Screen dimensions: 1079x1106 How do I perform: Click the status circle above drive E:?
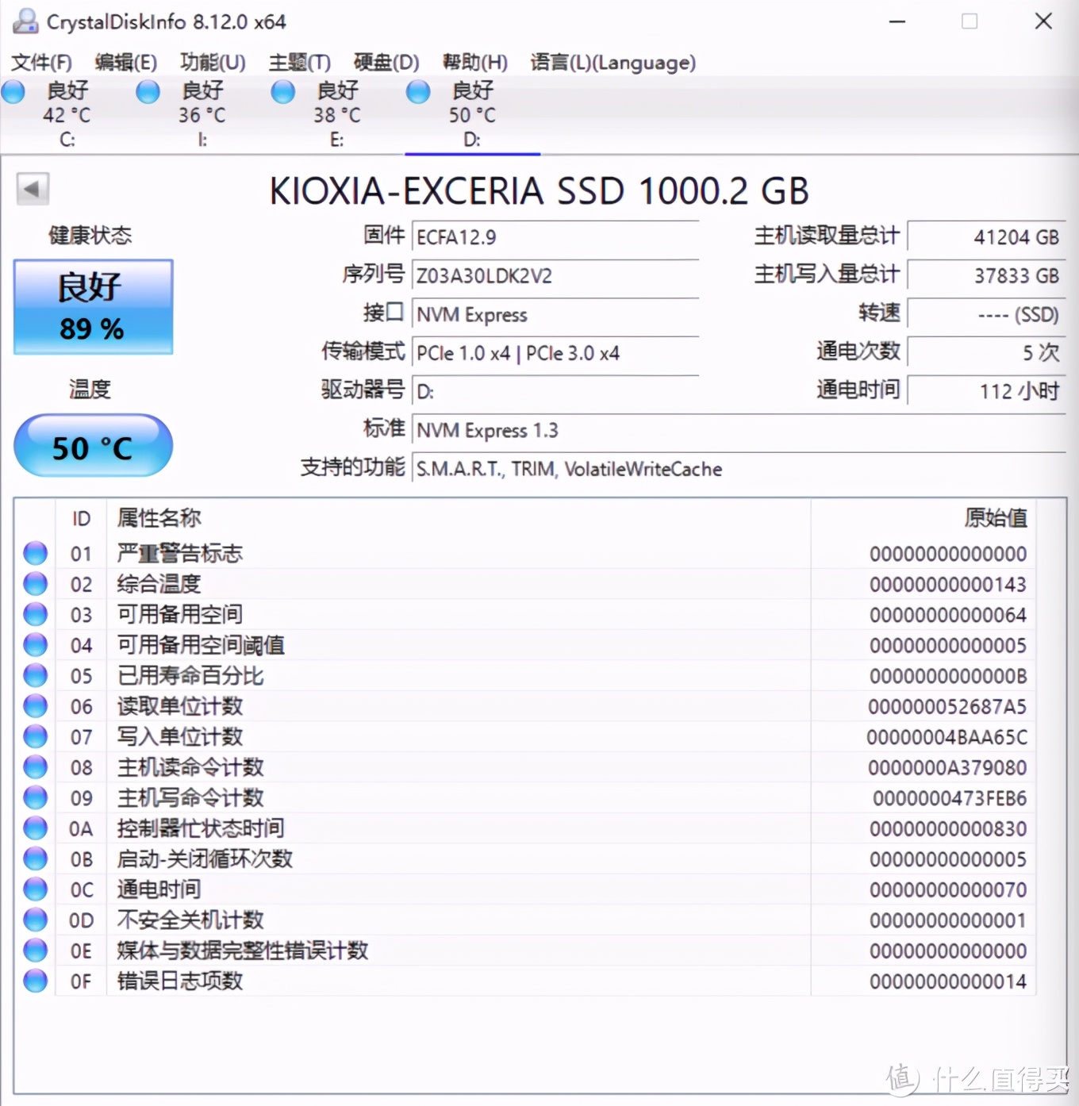click(283, 92)
